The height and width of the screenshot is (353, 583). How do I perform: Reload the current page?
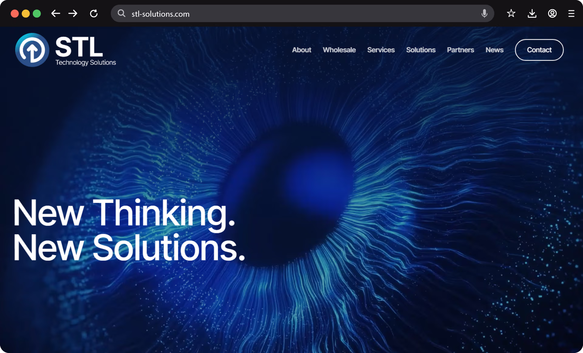(x=94, y=14)
